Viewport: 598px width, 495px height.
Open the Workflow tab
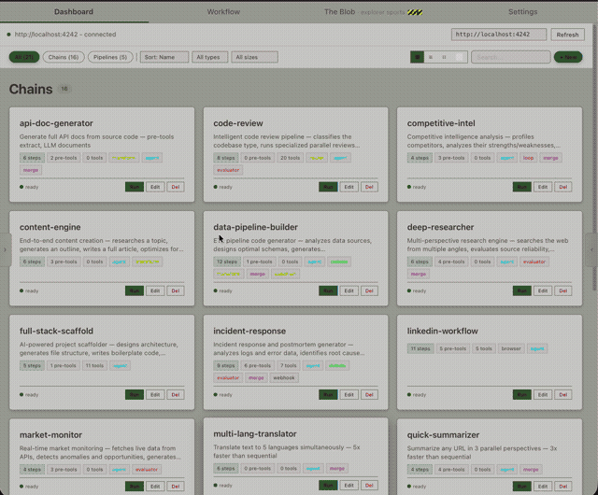click(x=223, y=12)
